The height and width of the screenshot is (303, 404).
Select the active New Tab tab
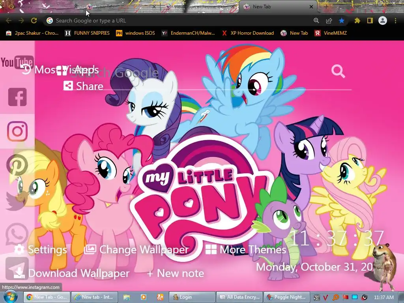(x=278, y=7)
